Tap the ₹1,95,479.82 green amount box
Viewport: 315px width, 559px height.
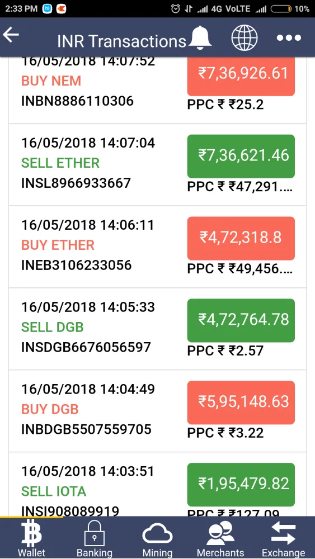click(x=241, y=485)
